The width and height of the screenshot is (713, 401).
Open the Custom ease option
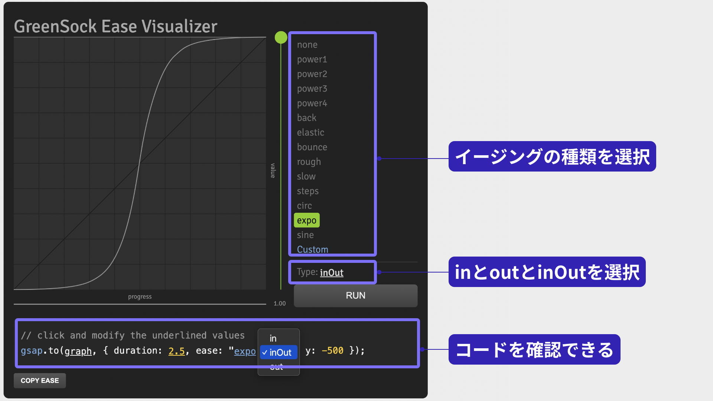312,250
